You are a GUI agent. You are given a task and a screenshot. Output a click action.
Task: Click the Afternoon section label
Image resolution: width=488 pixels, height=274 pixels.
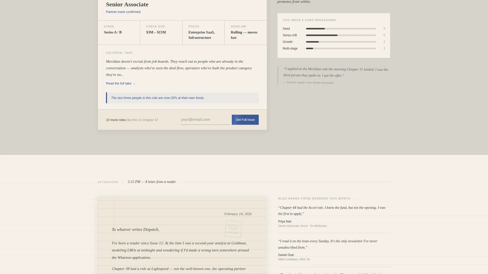108,182
